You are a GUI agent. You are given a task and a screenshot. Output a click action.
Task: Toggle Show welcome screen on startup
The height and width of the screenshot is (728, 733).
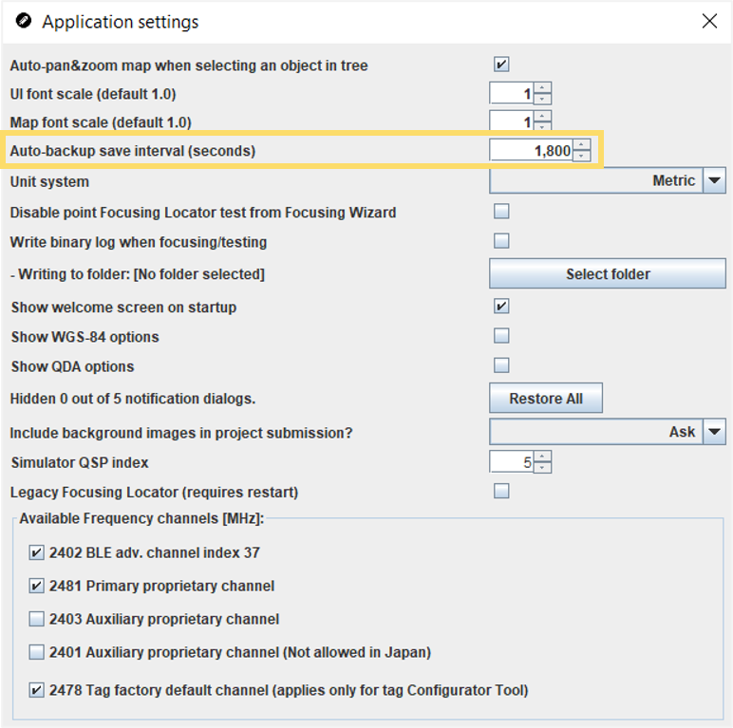coord(501,306)
